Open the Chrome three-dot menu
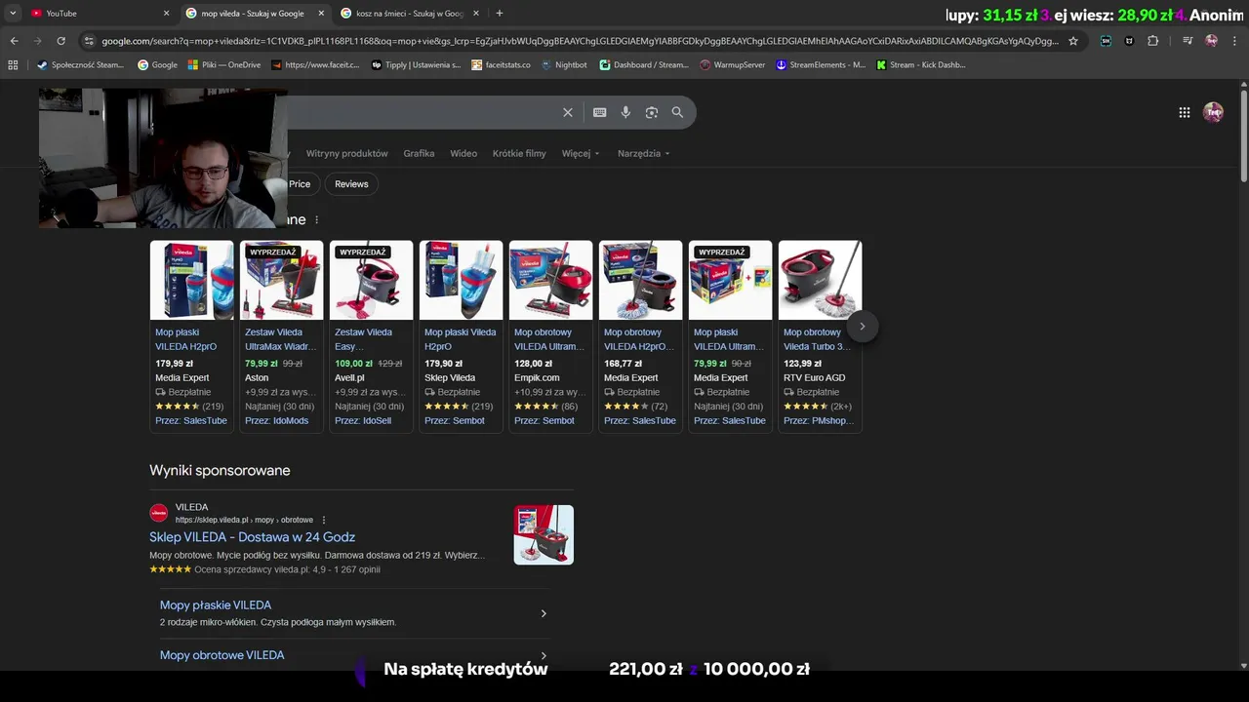This screenshot has width=1249, height=702. coord(1234,41)
